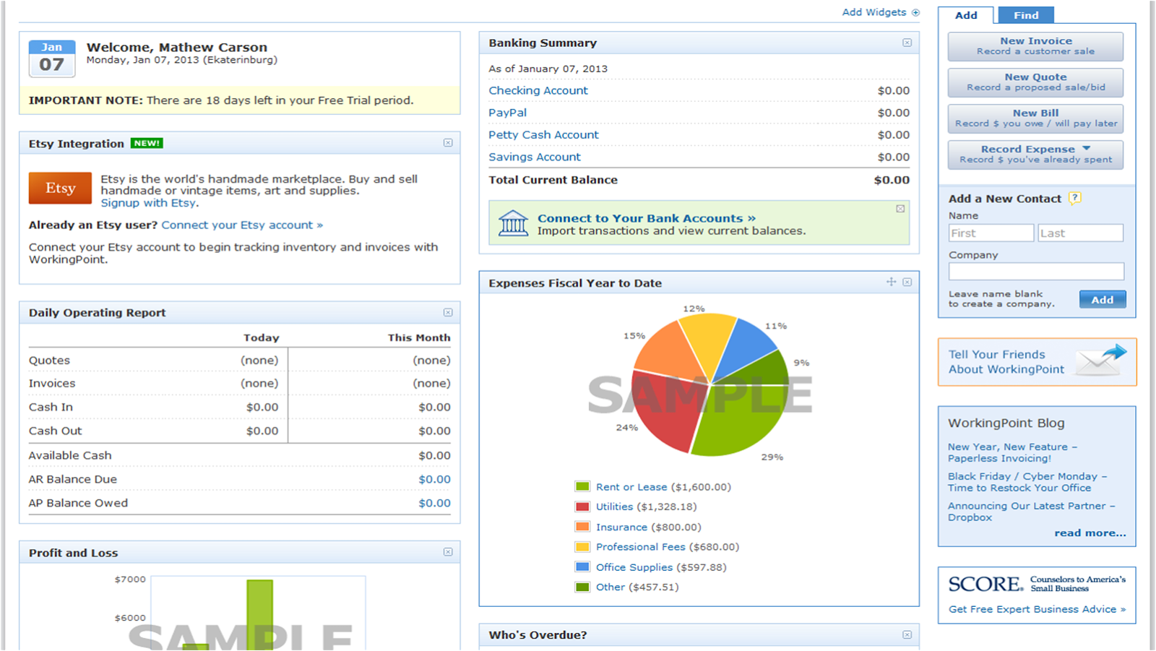This screenshot has height=651, width=1156.
Task: Select the Add tab
Action: click(967, 14)
